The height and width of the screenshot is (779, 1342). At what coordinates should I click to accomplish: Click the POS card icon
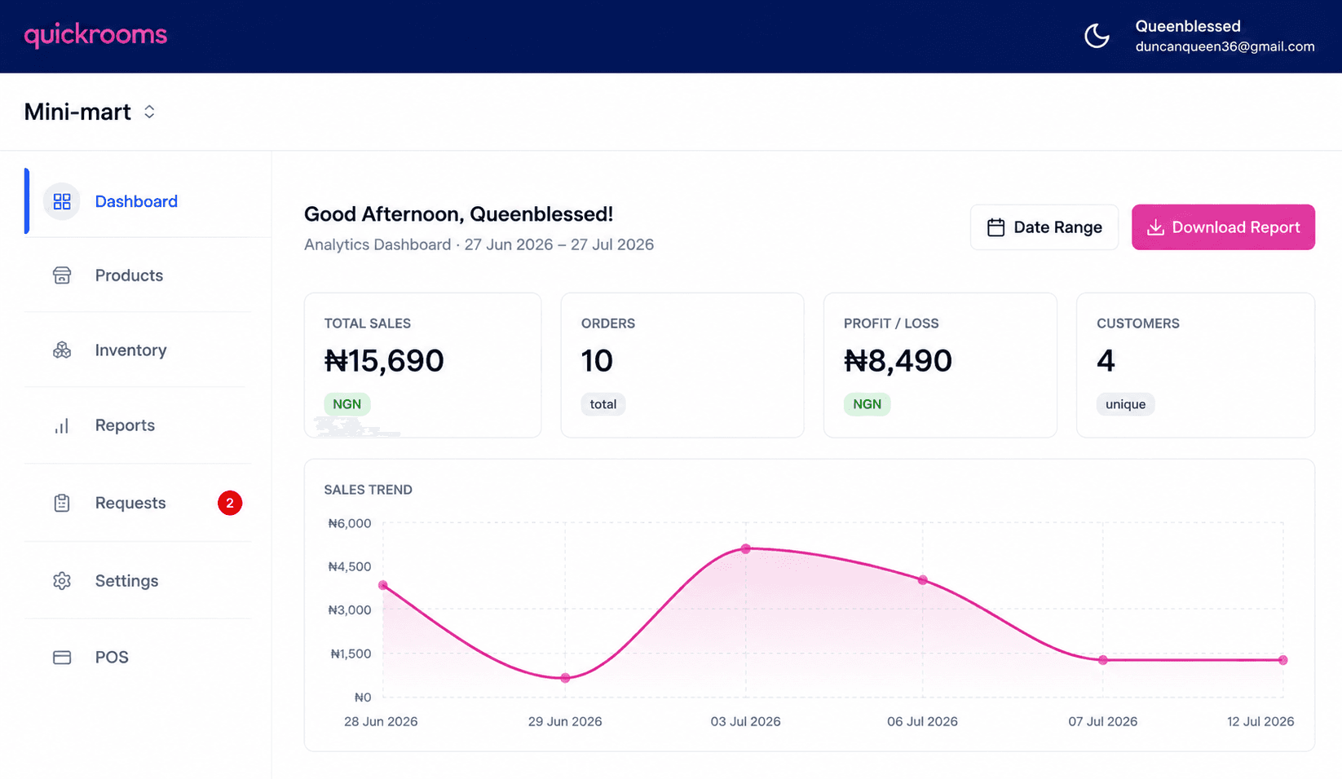coord(62,657)
